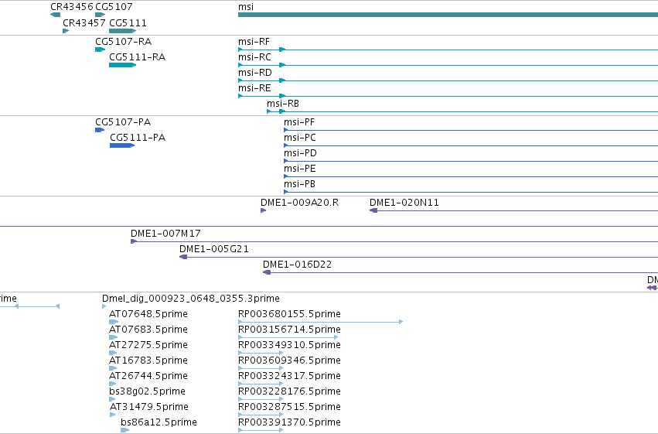Image resolution: width=658 pixels, height=434 pixels.
Task: Click the msi-RF transcript label
Action: pos(254,42)
